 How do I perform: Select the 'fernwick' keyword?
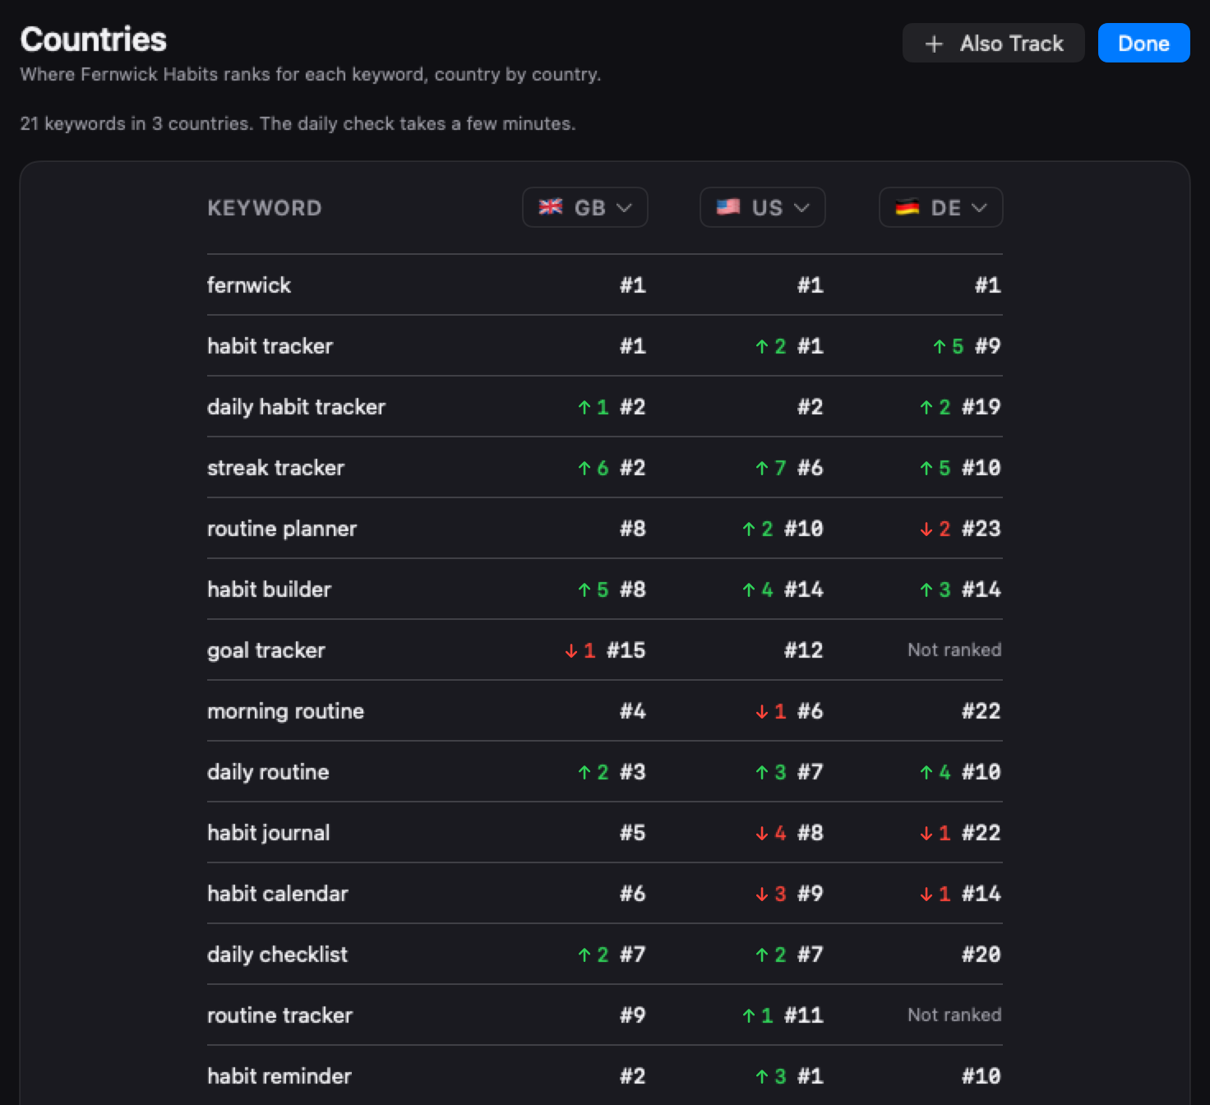pyautogui.click(x=249, y=285)
